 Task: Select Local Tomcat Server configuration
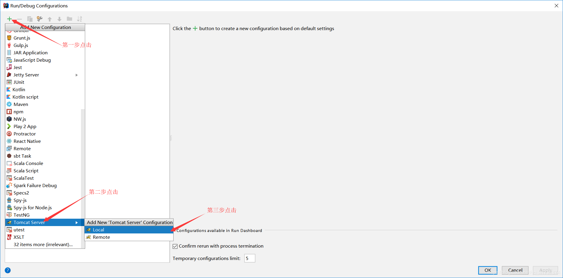coord(129,230)
